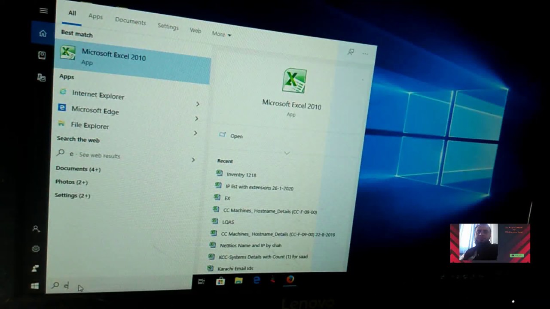Viewport: 550px width, 309px height.
Task: Select the Microsoft Excel 2010 best match icon
Action: coord(68,53)
